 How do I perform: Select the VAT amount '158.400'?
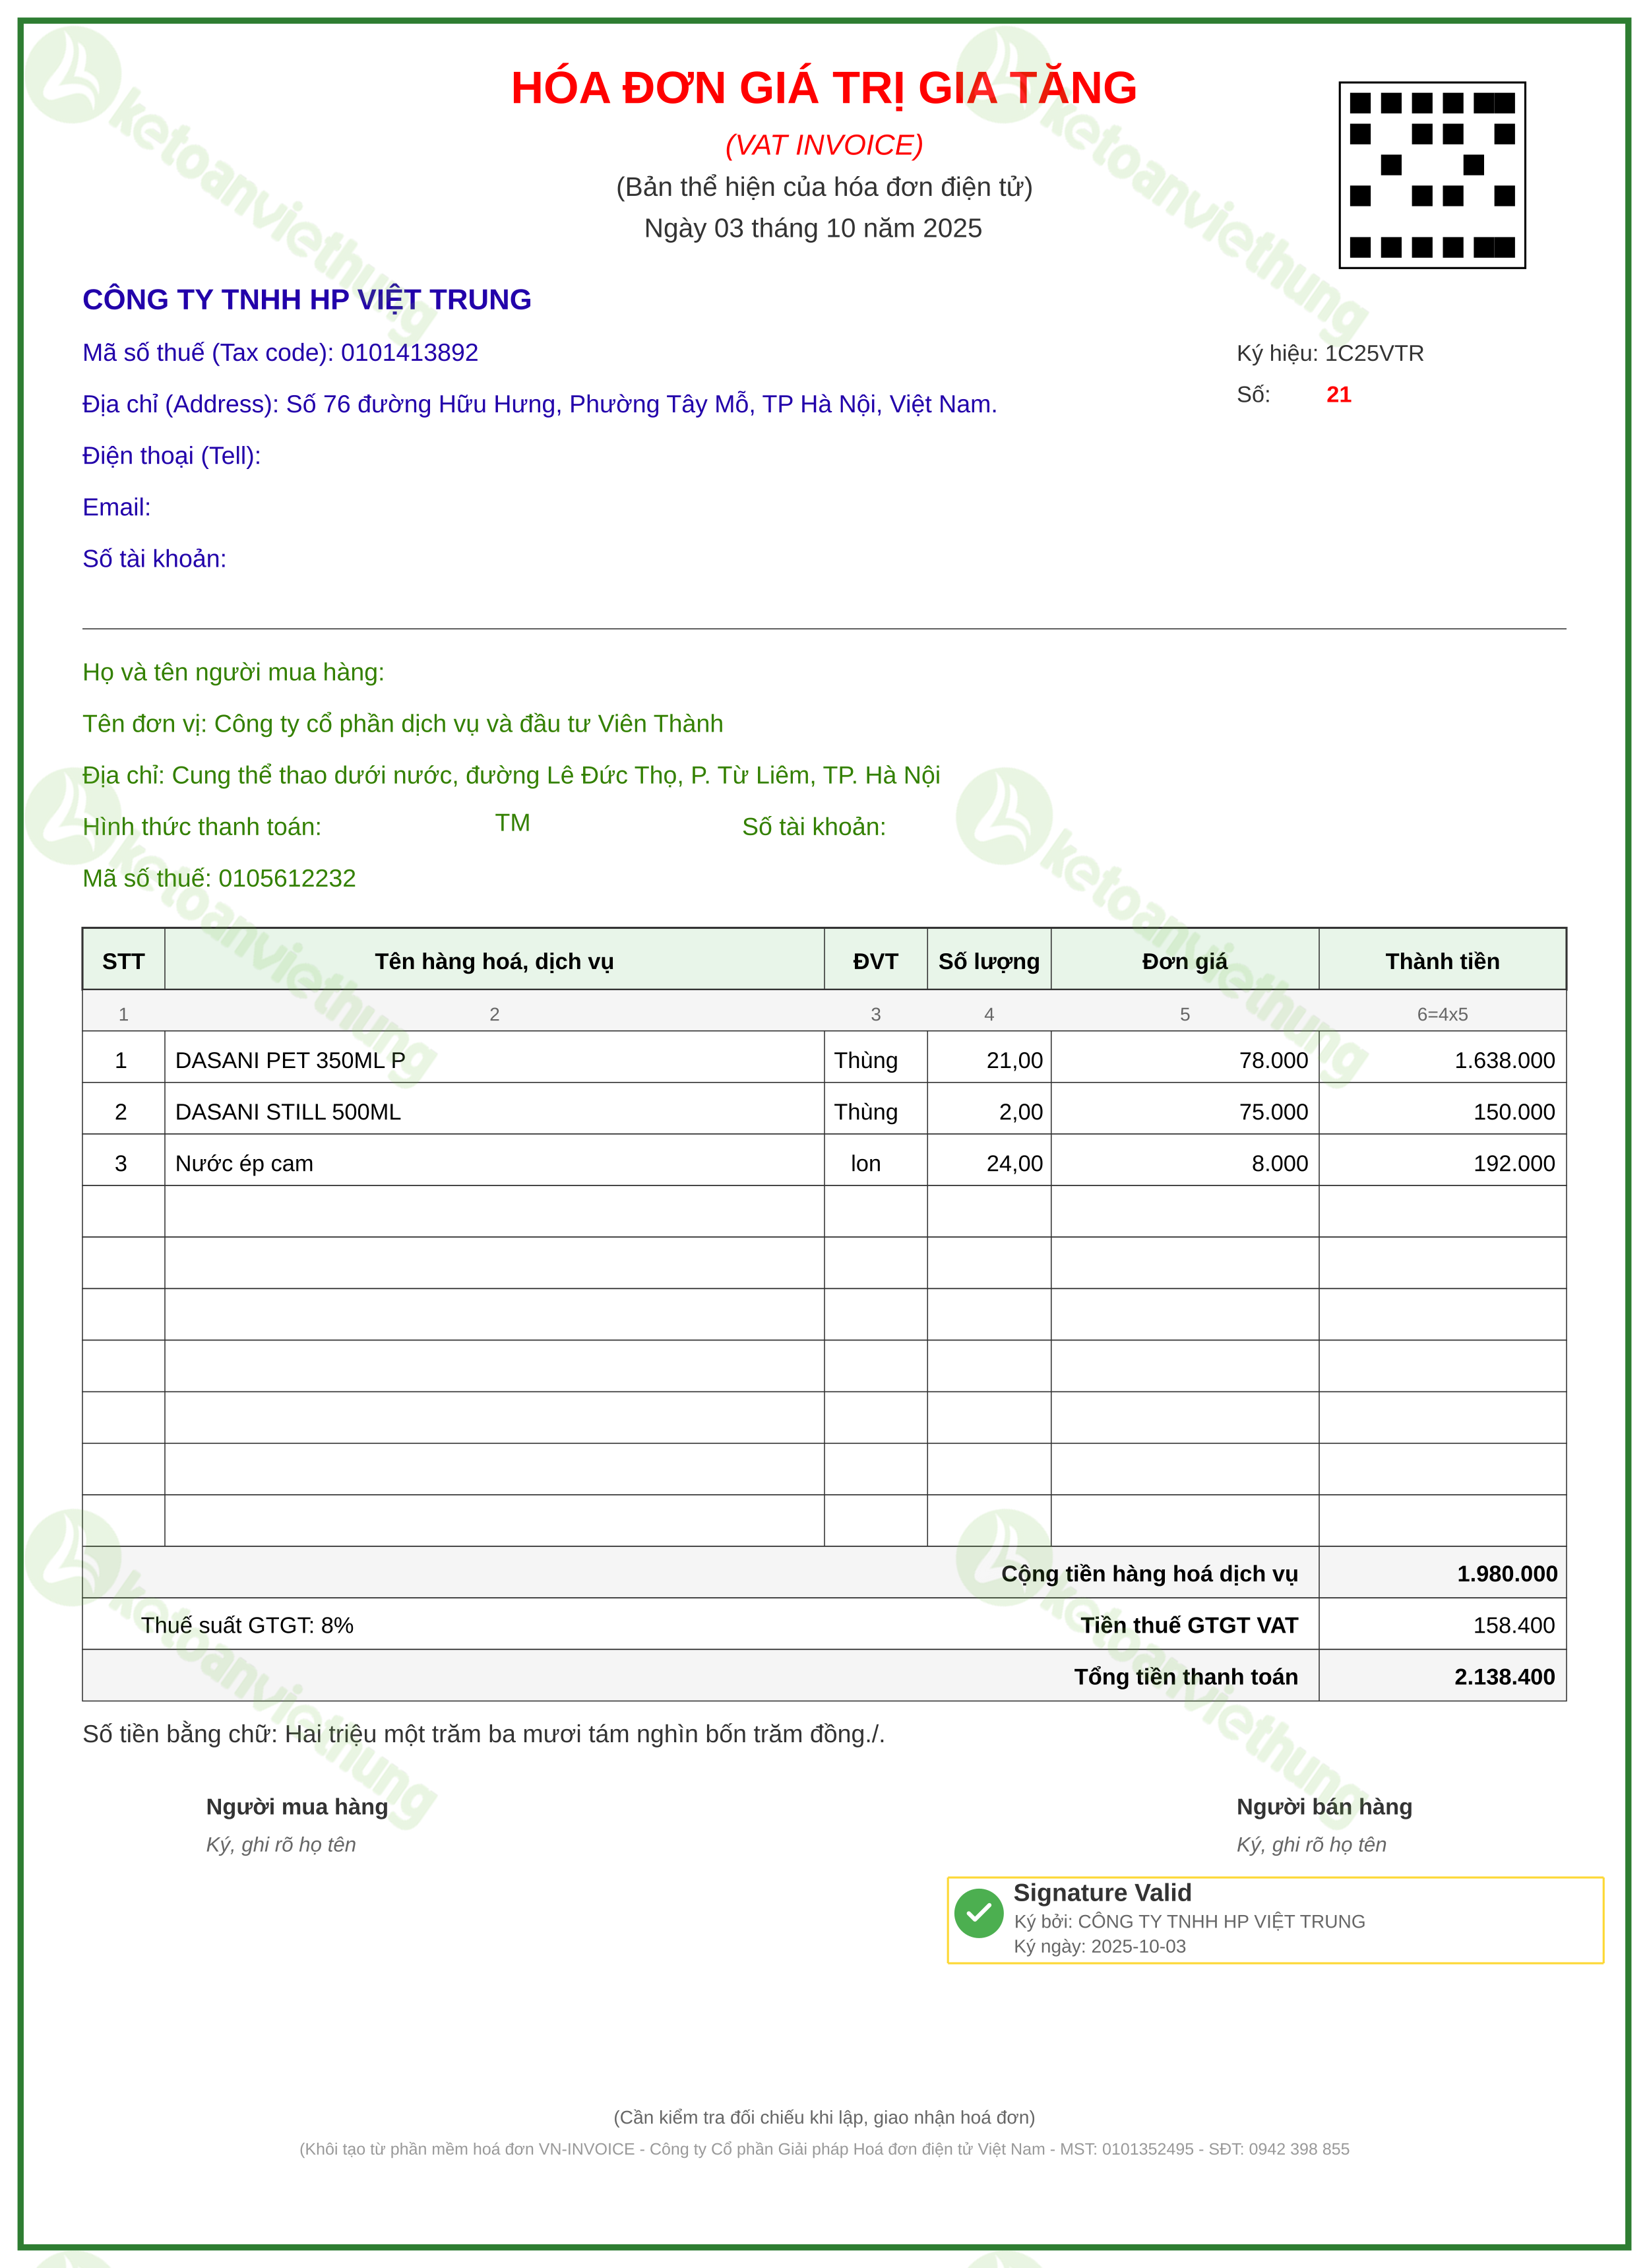[1514, 1626]
